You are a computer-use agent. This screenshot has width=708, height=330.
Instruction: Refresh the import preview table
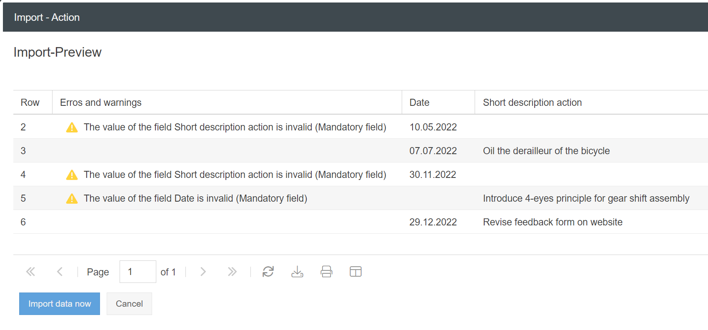(x=268, y=272)
